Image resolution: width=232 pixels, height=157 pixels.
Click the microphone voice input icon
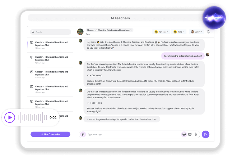click(196, 134)
